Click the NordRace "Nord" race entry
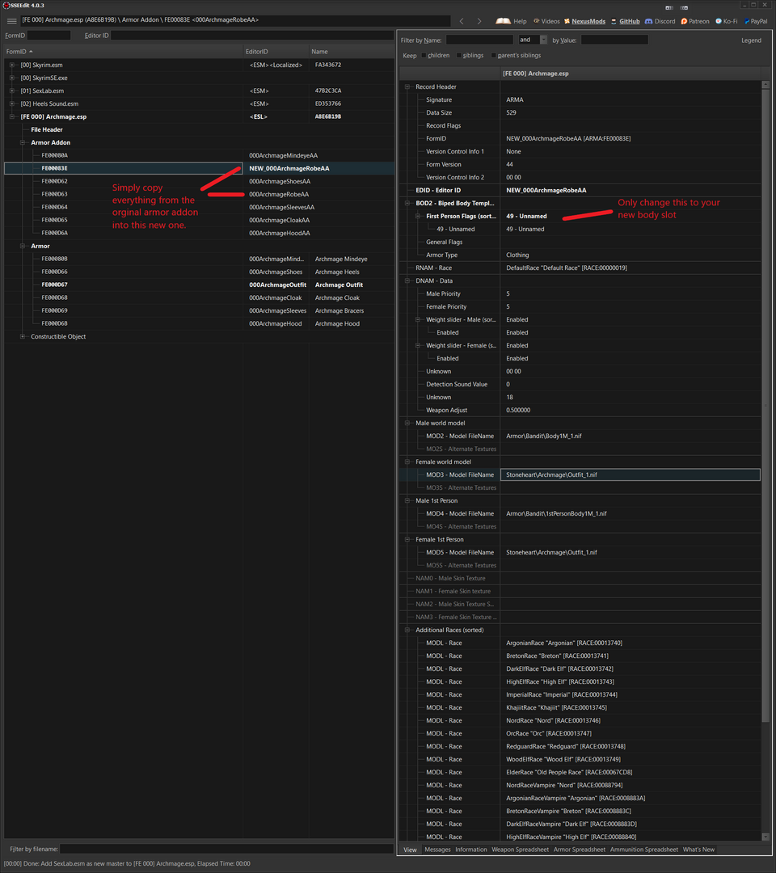This screenshot has height=873, width=776. pos(630,720)
